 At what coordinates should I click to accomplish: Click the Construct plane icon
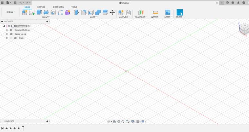click(x=141, y=13)
